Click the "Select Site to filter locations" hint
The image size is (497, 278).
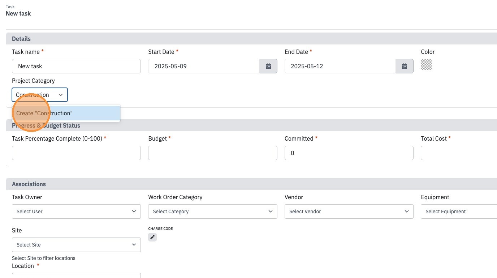pos(44,258)
